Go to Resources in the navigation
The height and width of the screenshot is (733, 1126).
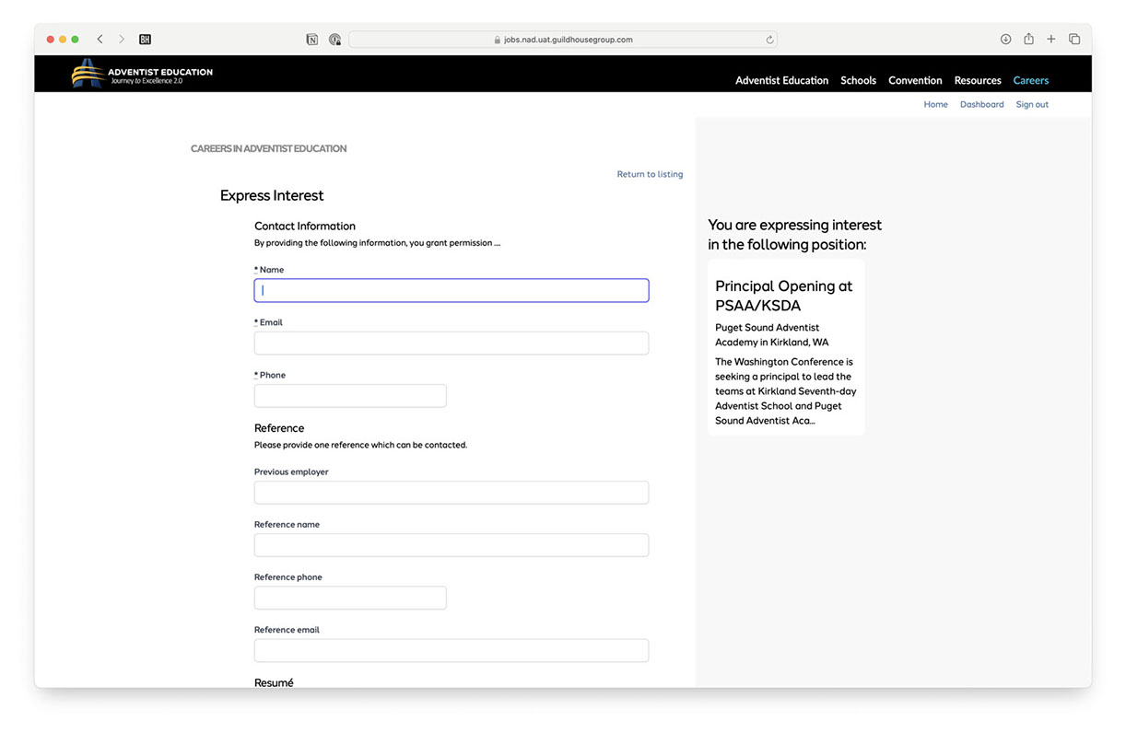tap(978, 81)
